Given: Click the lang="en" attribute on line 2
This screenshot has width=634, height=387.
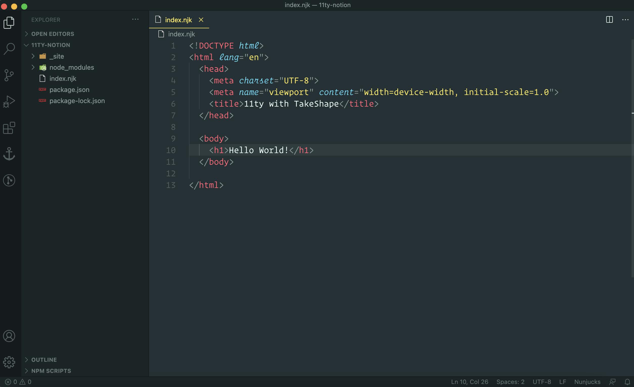Looking at the screenshot, I should [241, 57].
